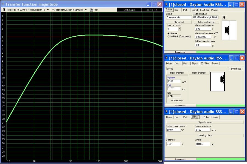Click the listening Distance field

click(173, 144)
